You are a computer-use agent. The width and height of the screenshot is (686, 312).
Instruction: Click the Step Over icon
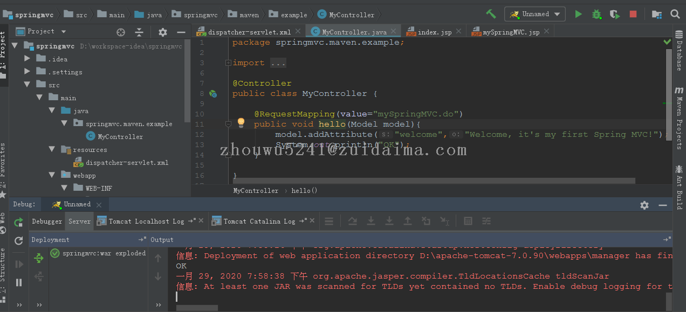click(x=352, y=221)
